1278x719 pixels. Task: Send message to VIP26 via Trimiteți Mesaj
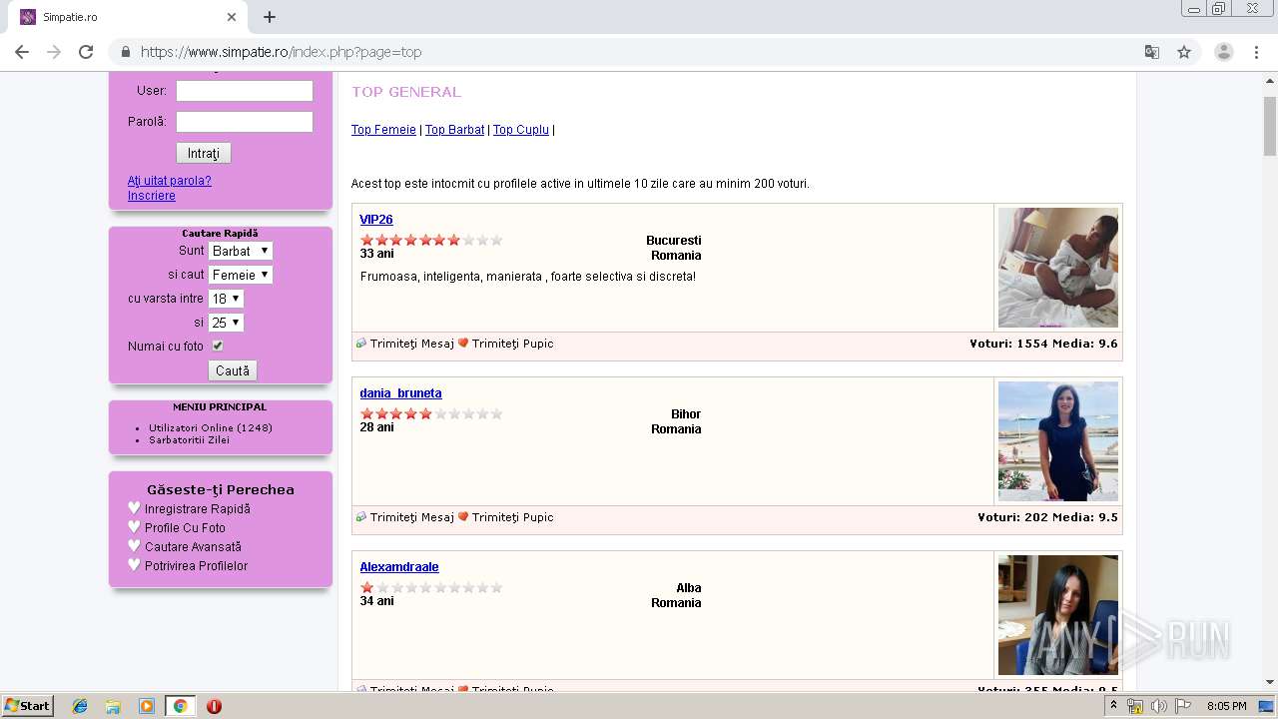tap(411, 344)
